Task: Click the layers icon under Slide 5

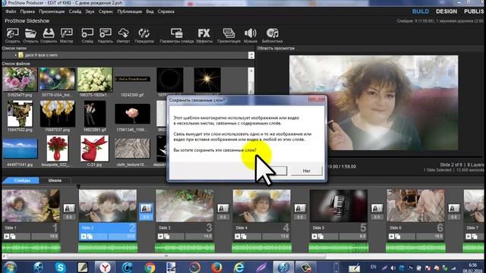Action: 320,237
